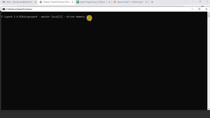Click the Google Drive favicon on Chapter 3 tab

41,2
